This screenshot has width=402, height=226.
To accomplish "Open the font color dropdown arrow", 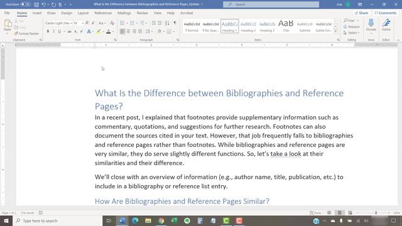I will (113, 31).
